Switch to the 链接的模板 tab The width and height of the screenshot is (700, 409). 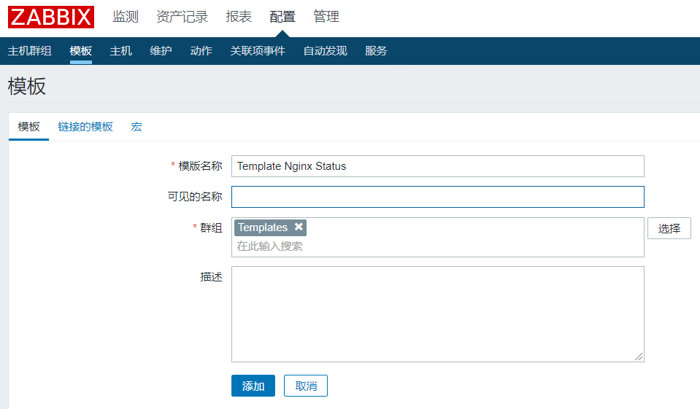pyautogui.click(x=85, y=127)
